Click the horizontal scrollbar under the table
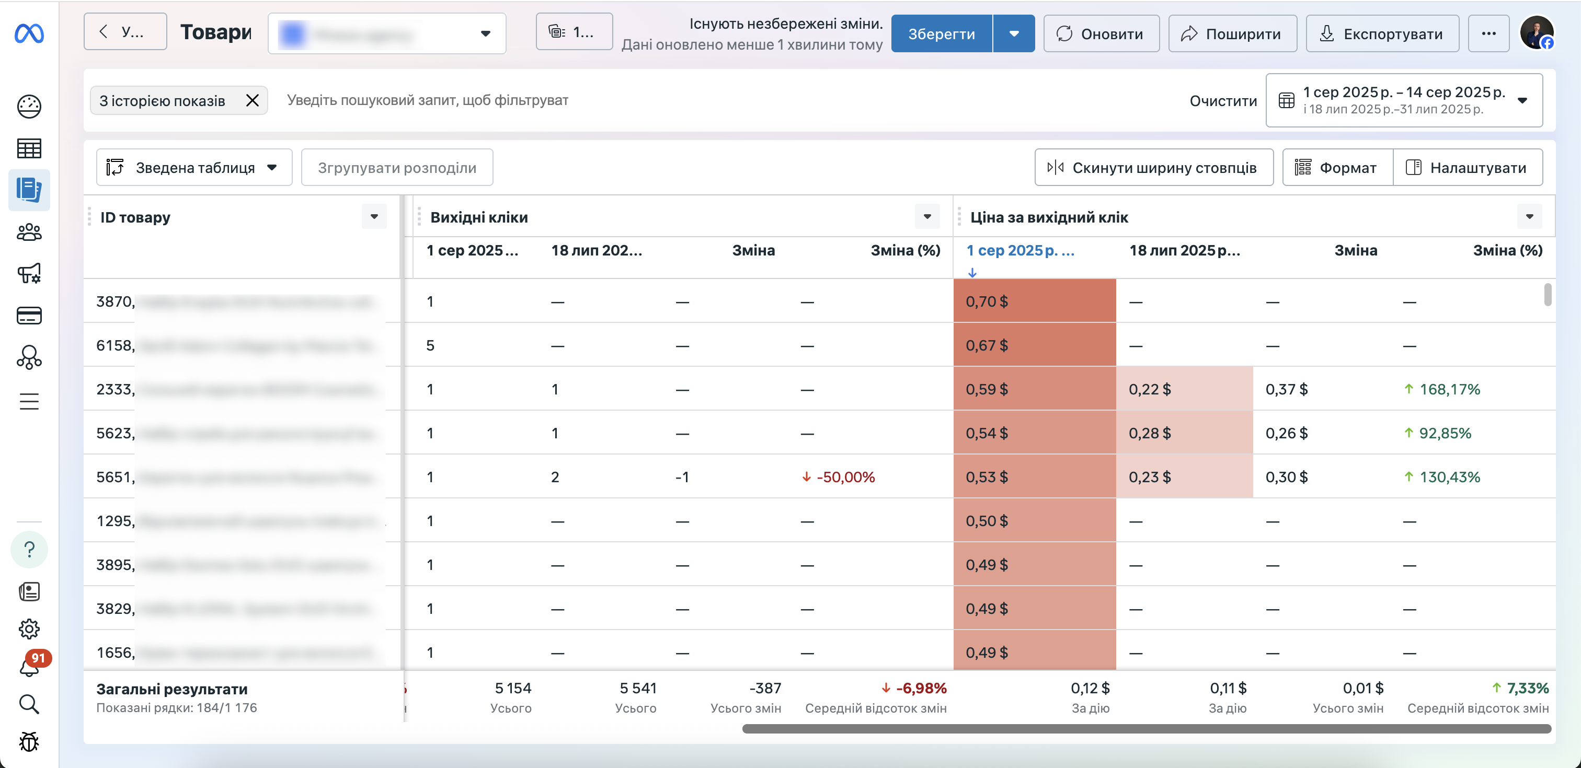This screenshot has width=1581, height=768. [x=1147, y=729]
